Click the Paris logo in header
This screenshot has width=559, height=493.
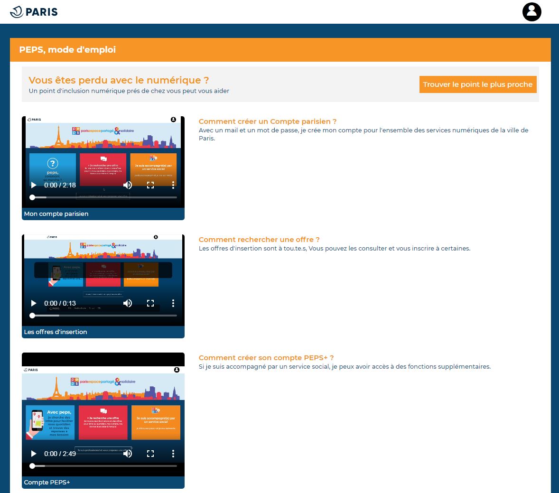(x=34, y=12)
